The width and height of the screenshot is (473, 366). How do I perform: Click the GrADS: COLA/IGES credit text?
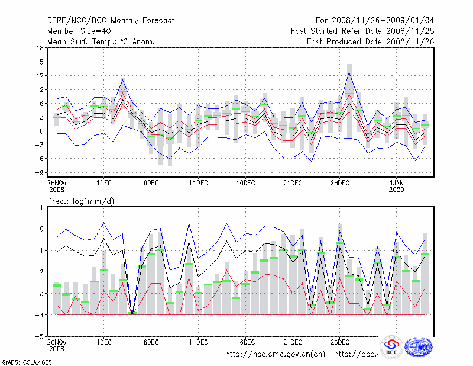point(25,361)
